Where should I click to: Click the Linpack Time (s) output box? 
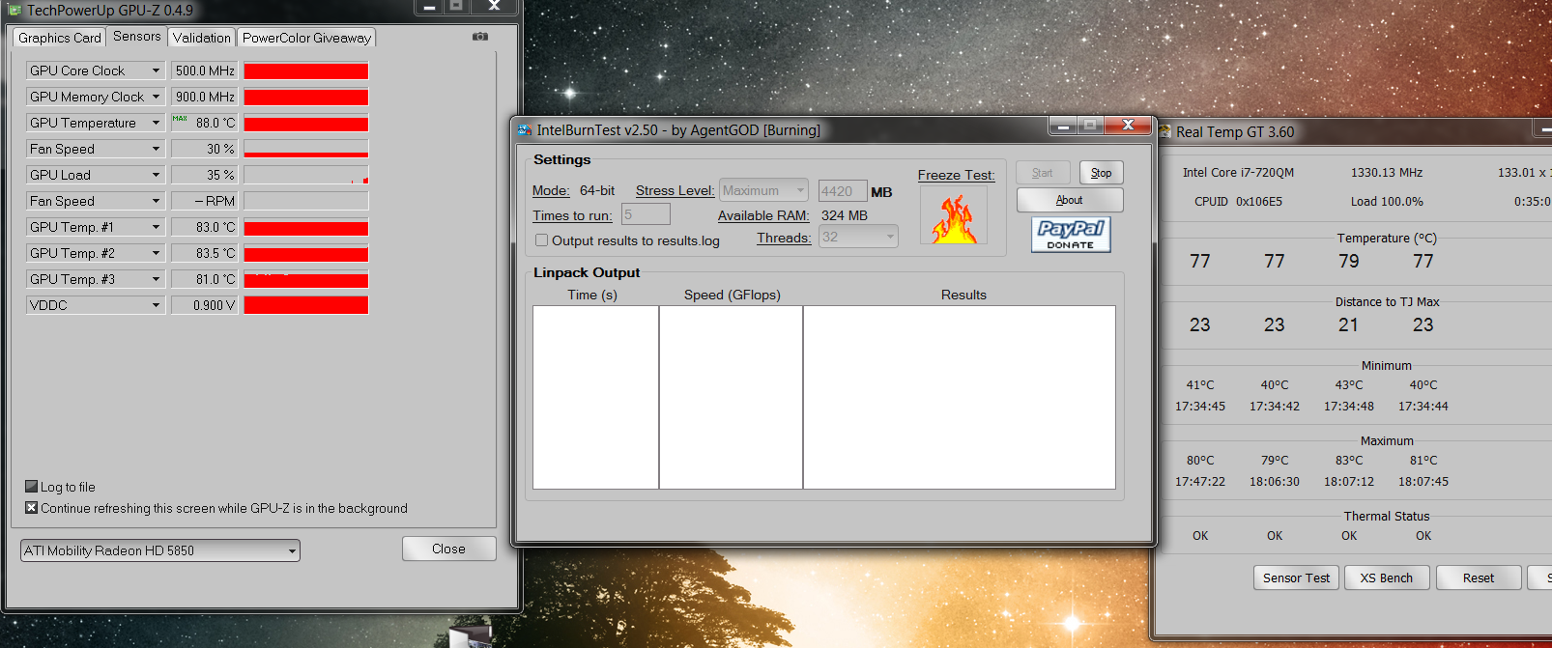point(596,397)
